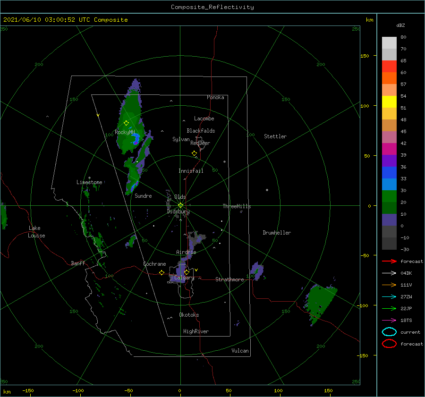Click the asterisk marker above Limestone
Screen dimensions: 425x397
pyautogui.click(x=89, y=178)
